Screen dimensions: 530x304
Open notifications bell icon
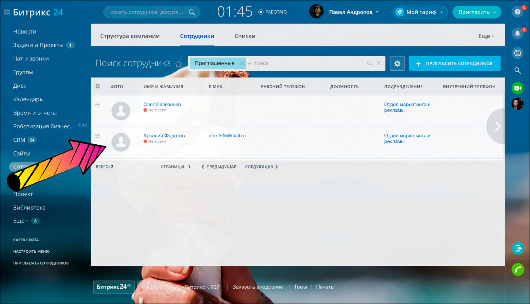517,34
